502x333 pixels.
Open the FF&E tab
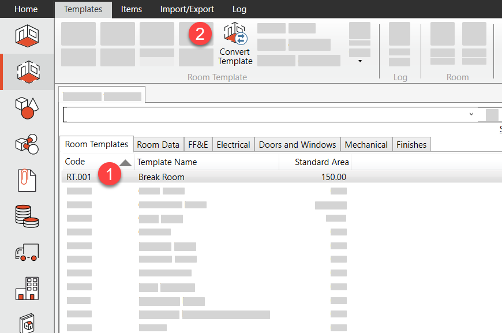click(198, 145)
